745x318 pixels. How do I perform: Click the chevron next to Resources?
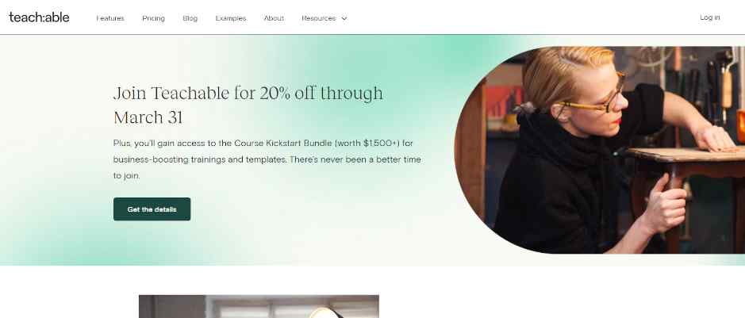(x=344, y=18)
